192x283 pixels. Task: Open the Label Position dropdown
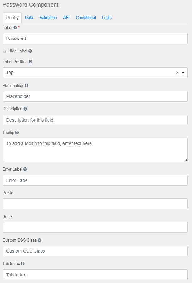pyautogui.click(x=183, y=73)
